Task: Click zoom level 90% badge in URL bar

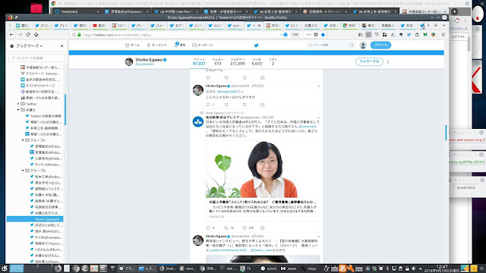Action: click(295, 35)
